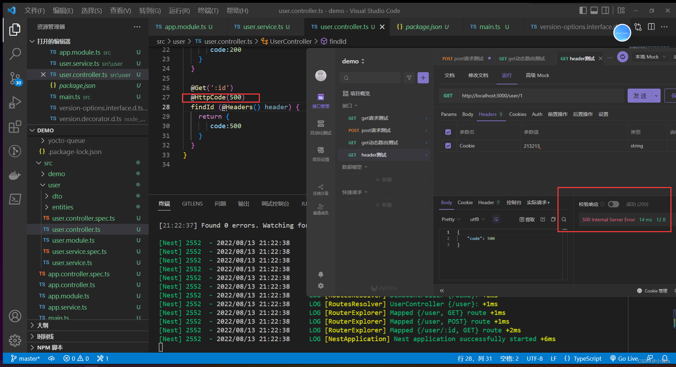Click the 发送 send button
The height and width of the screenshot is (367, 676).
click(640, 96)
